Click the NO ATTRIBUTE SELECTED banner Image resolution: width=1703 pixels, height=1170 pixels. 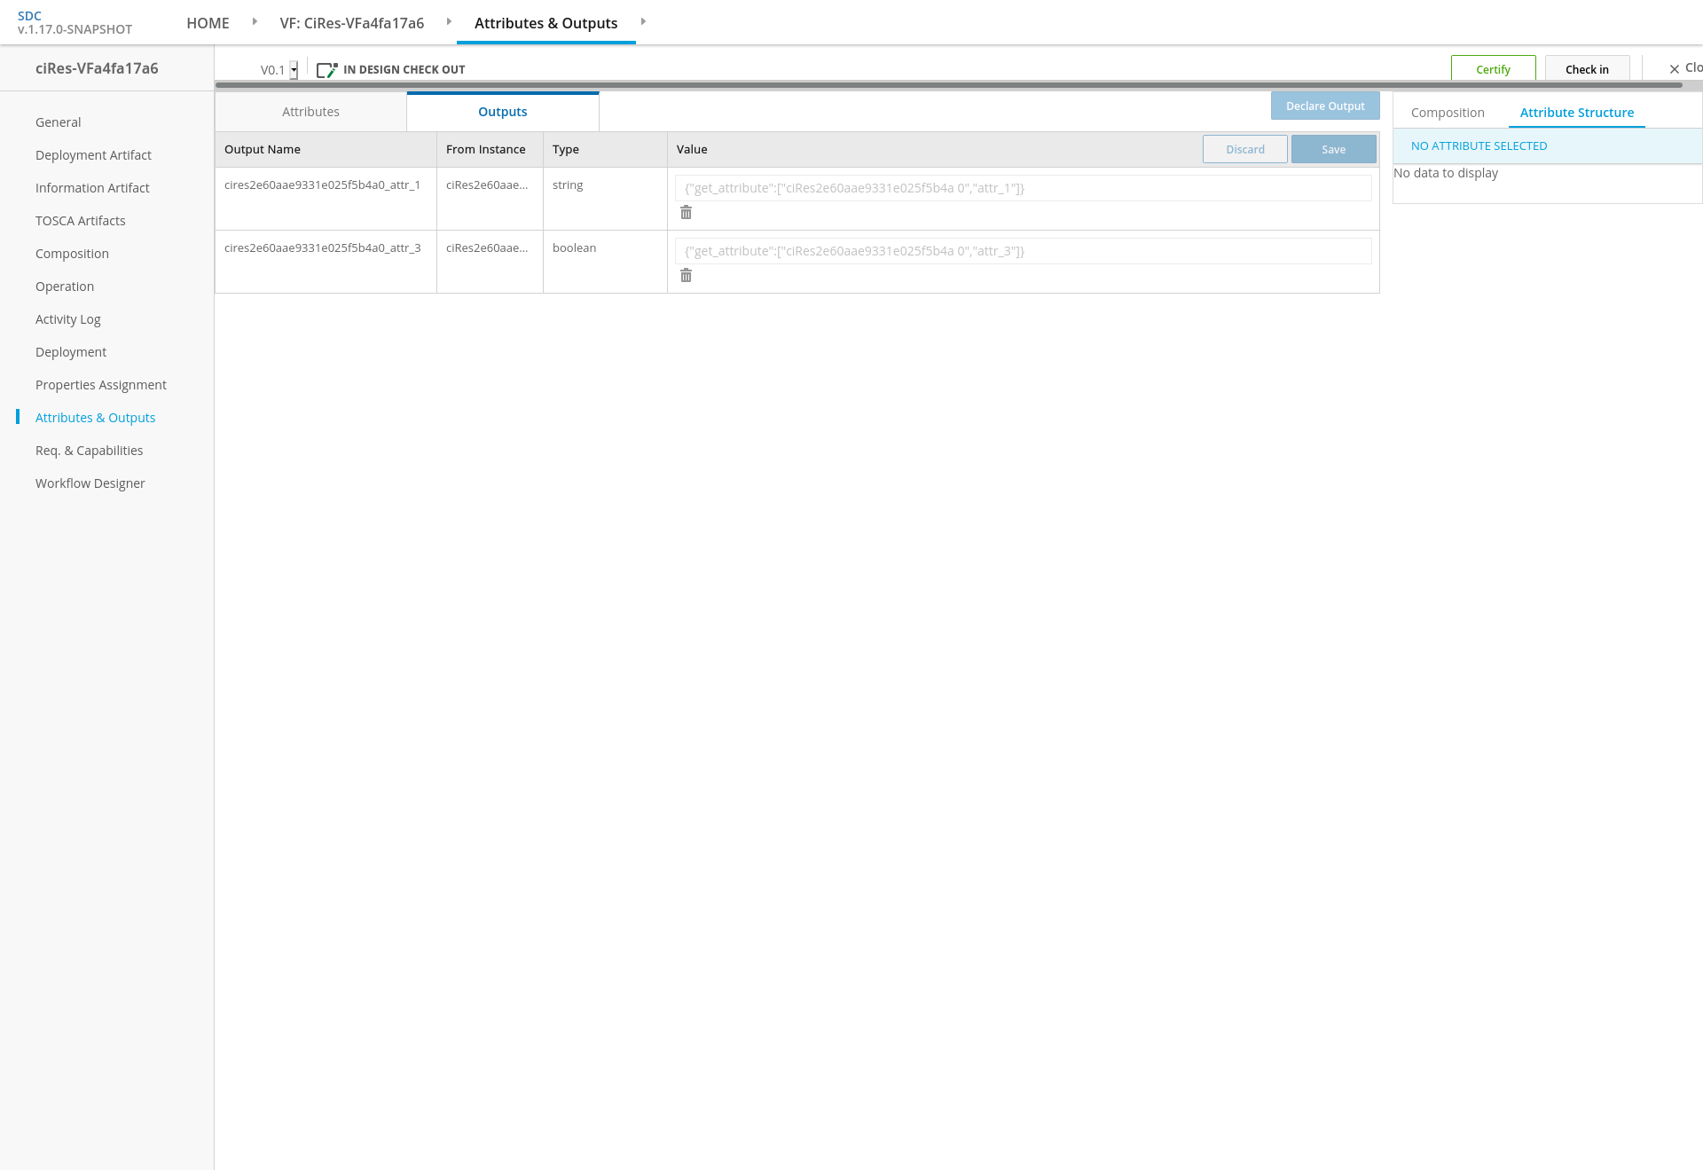1547,146
